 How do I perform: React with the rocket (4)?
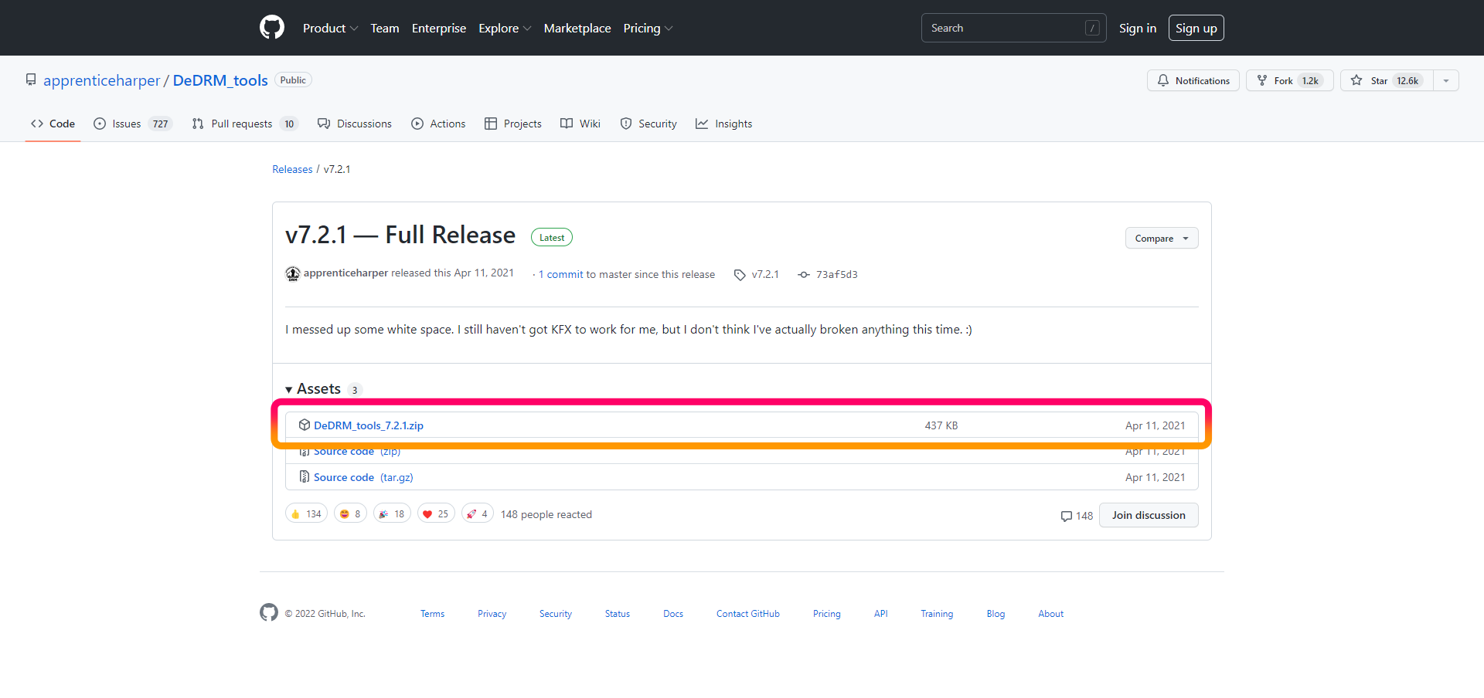coord(478,513)
